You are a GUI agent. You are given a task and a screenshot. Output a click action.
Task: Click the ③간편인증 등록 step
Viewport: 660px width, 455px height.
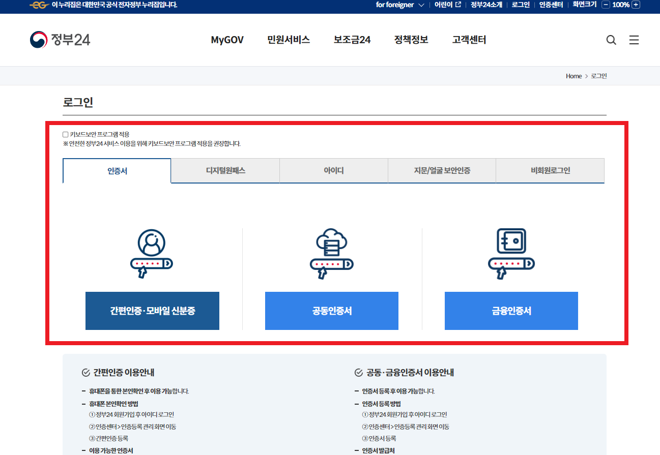108,438
